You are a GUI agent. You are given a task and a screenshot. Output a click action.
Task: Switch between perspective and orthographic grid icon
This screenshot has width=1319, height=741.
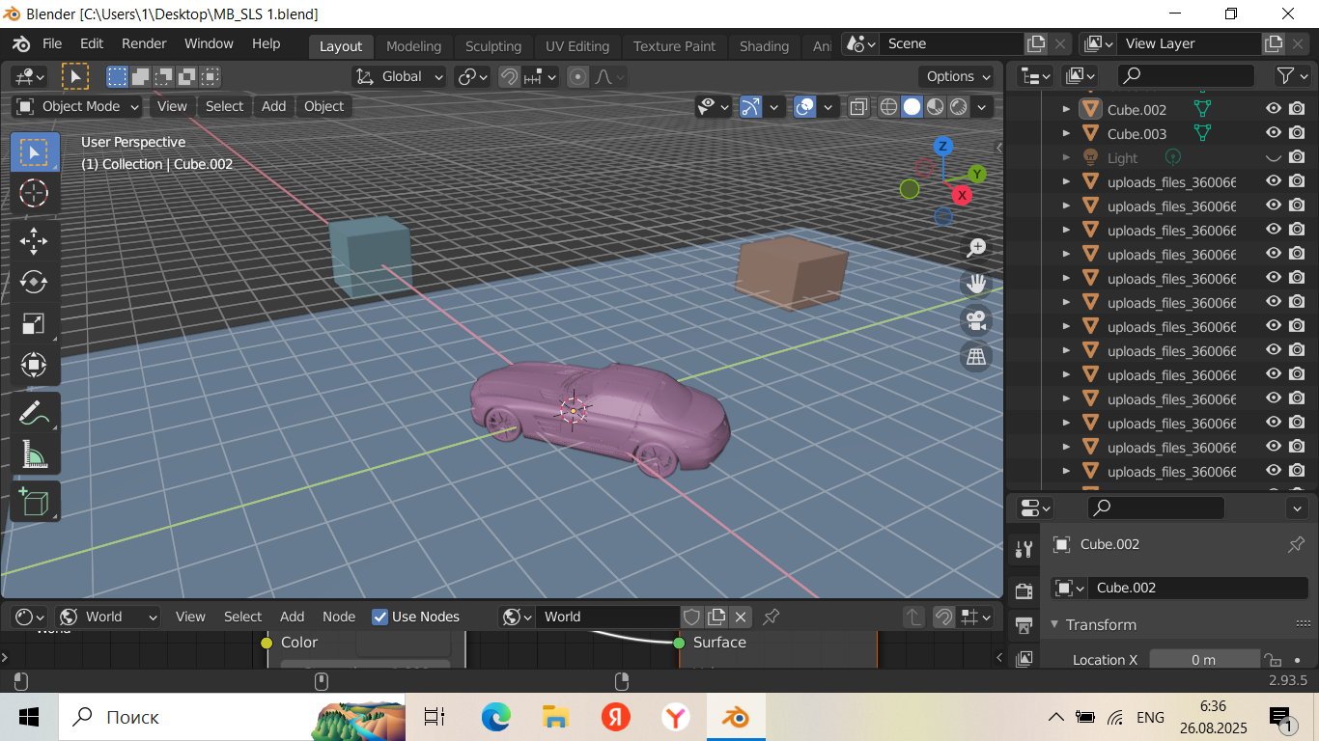(976, 357)
